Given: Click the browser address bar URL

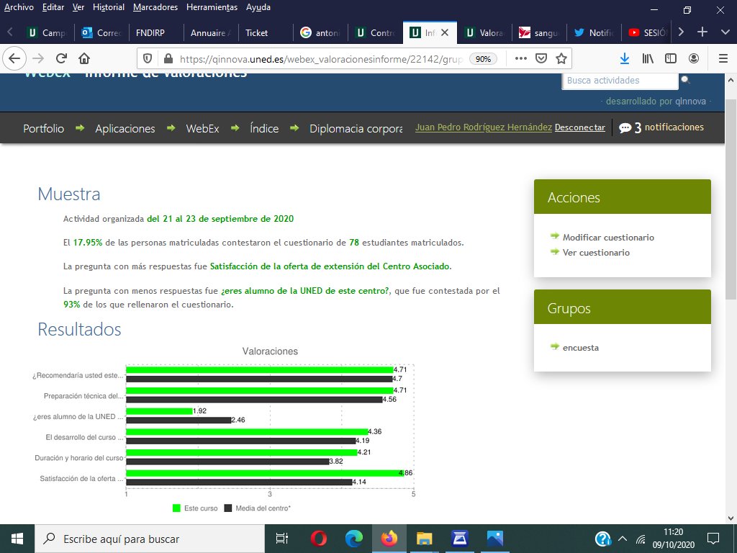Looking at the screenshot, I should pos(320,59).
